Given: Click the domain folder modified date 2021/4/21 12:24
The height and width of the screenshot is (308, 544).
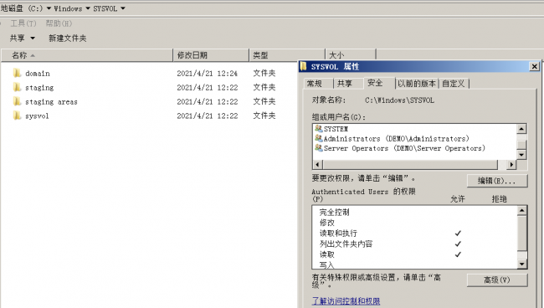Looking at the screenshot, I should 207,73.
